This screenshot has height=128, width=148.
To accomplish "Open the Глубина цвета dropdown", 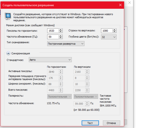I will click(x=109, y=37).
